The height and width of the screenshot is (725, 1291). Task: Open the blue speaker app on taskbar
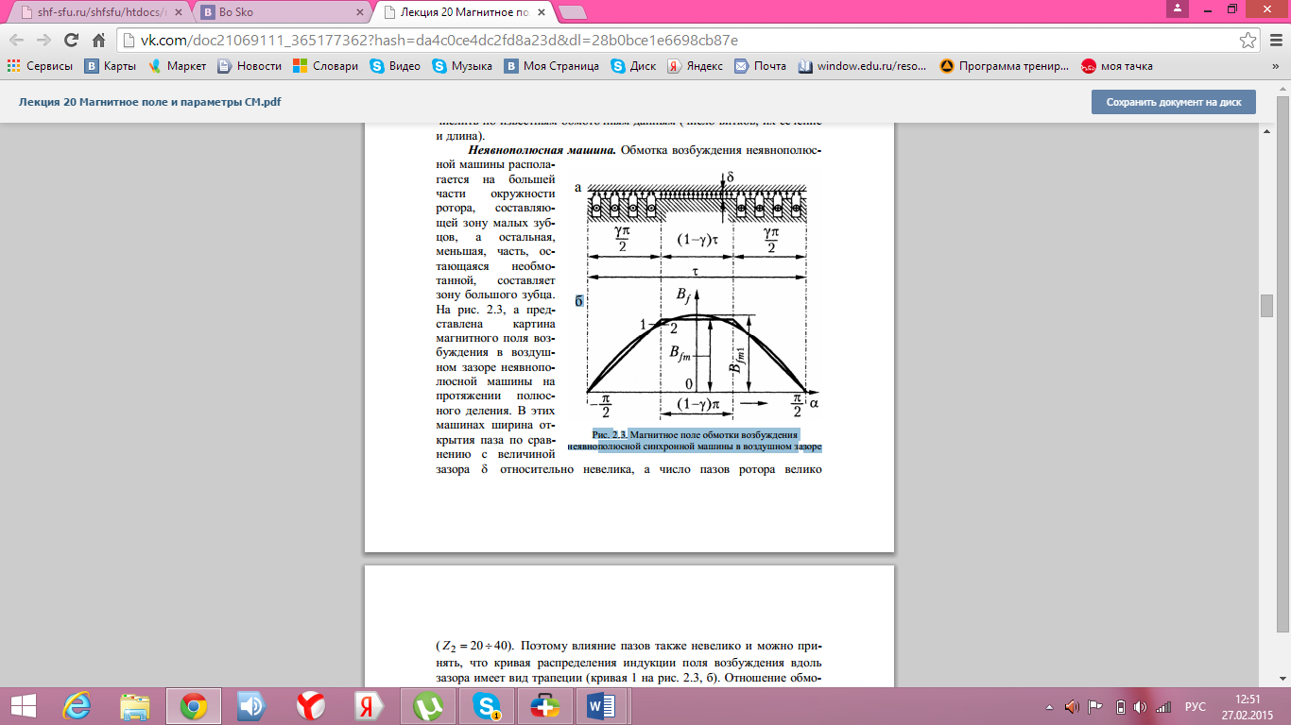point(252,706)
